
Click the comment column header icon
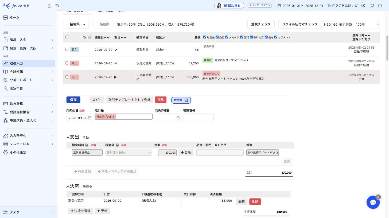84,37
